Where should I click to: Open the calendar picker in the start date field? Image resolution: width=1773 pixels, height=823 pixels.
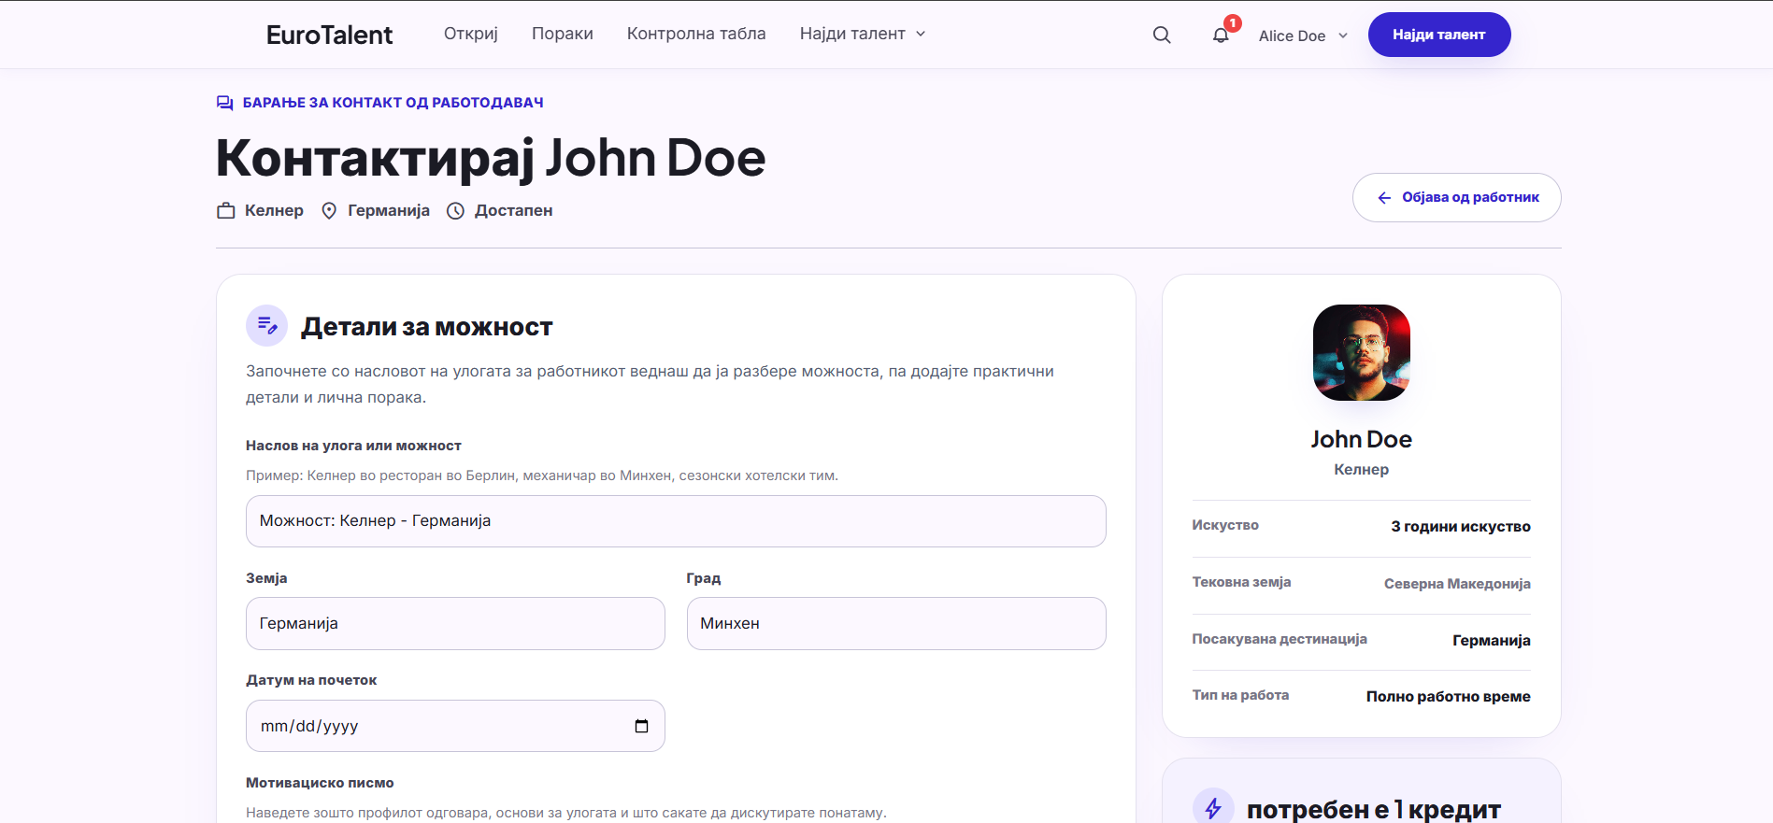(x=641, y=726)
